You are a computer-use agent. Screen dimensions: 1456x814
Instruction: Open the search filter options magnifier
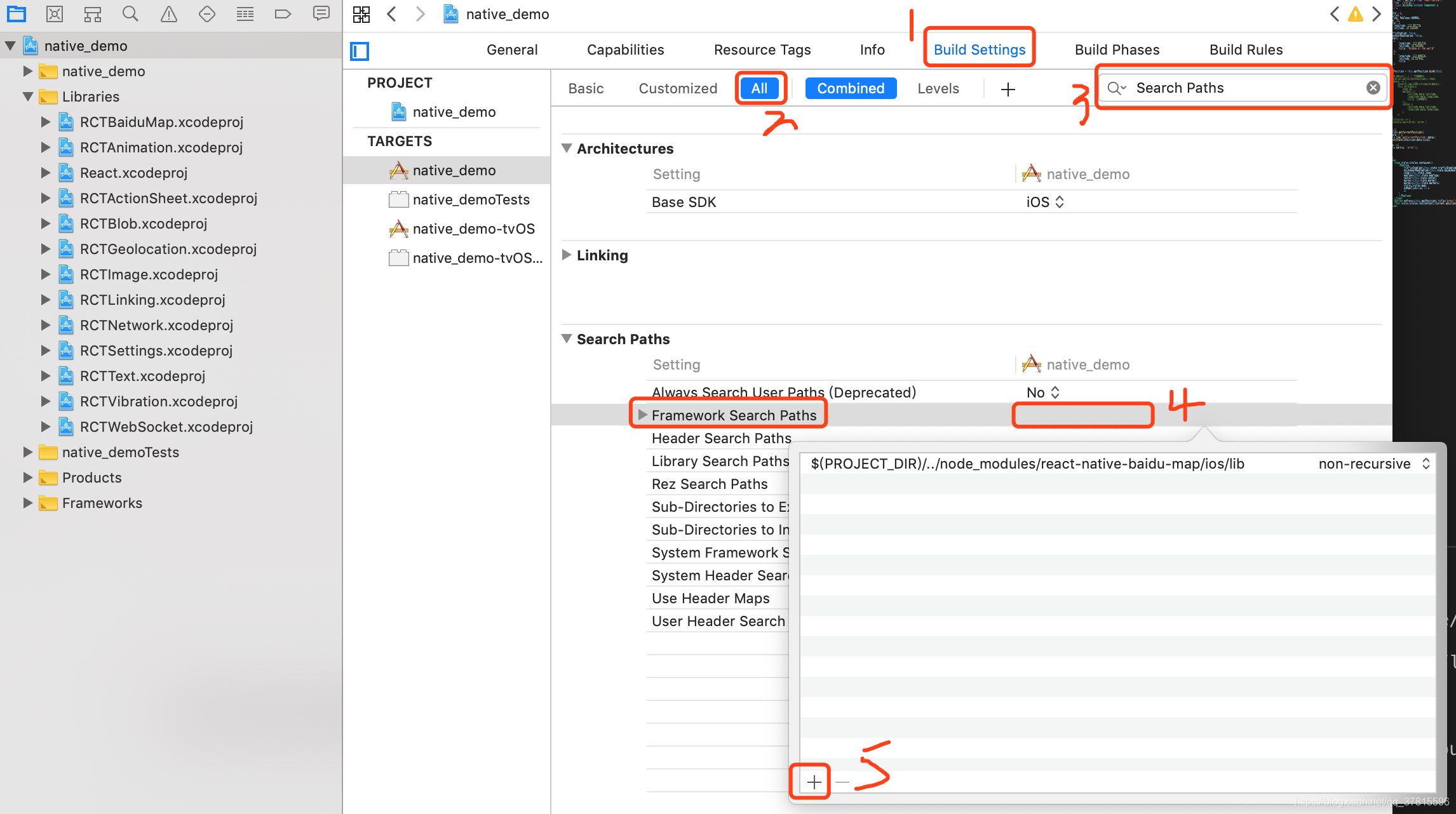(x=1116, y=88)
